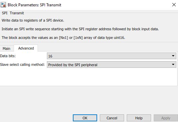Switch to the Main tab

pos(6,49)
